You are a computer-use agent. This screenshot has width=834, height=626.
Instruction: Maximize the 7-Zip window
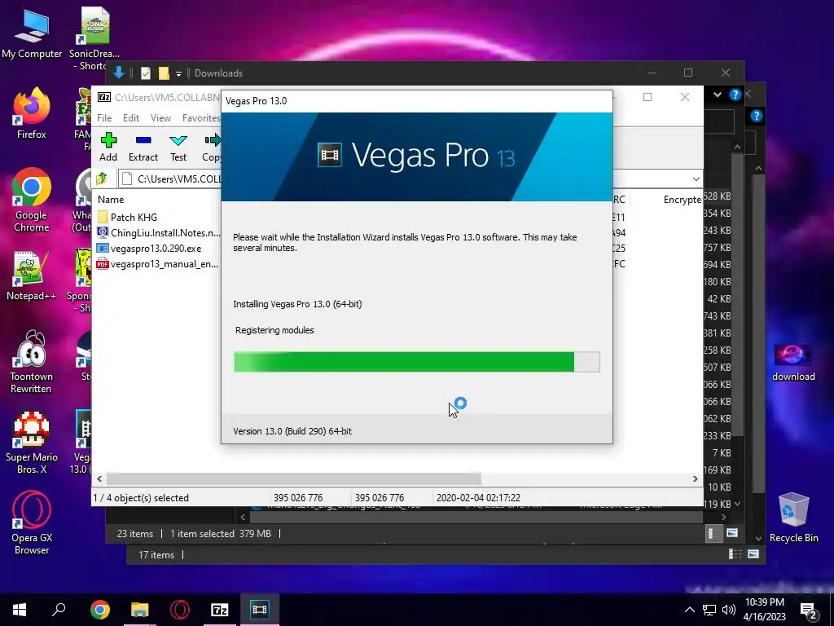(x=647, y=97)
